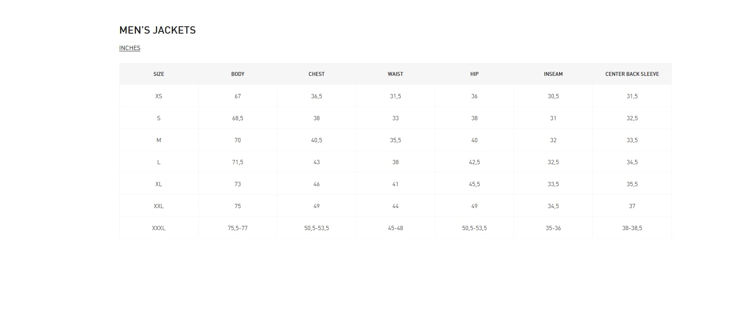Select the M size row label
Image resolution: width=742 pixels, height=309 pixels.
click(159, 140)
